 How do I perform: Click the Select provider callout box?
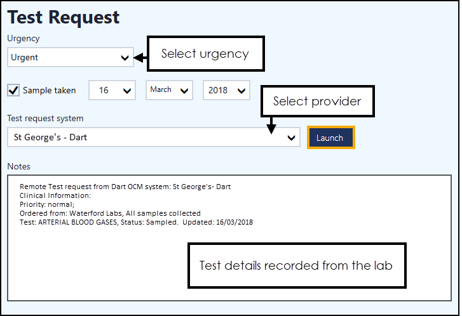pyautogui.click(x=316, y=101)
